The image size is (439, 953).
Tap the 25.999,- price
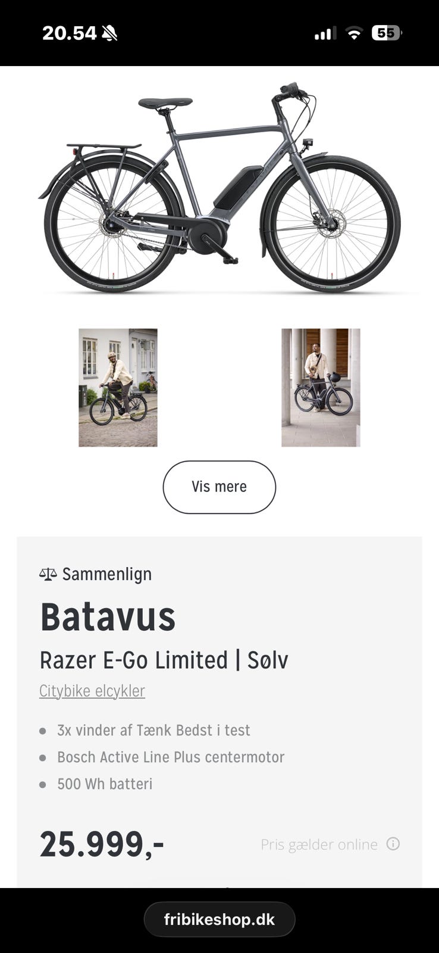[x=102, y=845]
